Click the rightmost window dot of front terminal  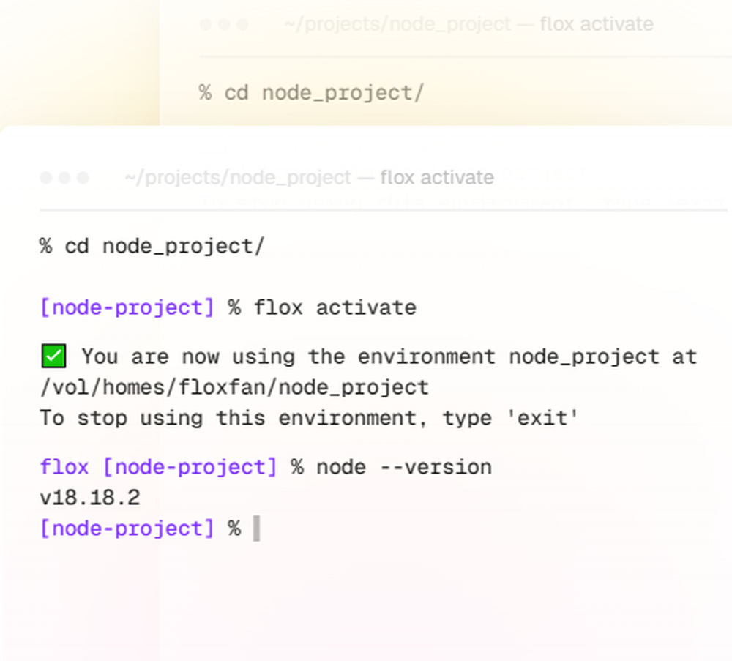point(83,178)
